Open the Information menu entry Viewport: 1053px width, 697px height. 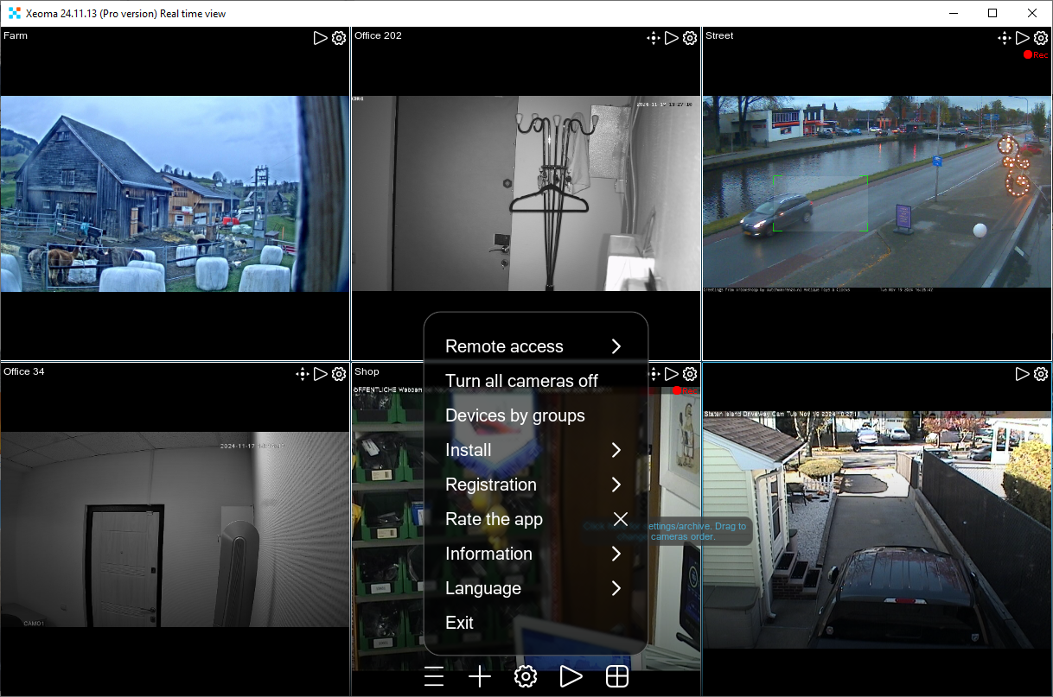535,554
